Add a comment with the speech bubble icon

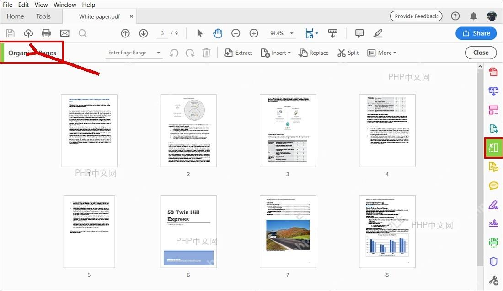[x=359, y=33]
